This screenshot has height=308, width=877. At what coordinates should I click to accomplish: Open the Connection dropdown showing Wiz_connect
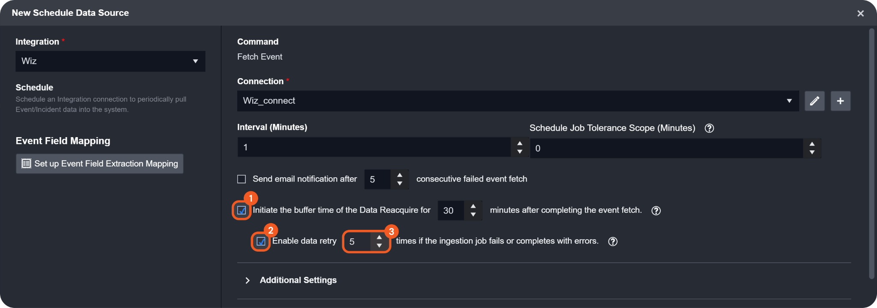tap(517, 101)
